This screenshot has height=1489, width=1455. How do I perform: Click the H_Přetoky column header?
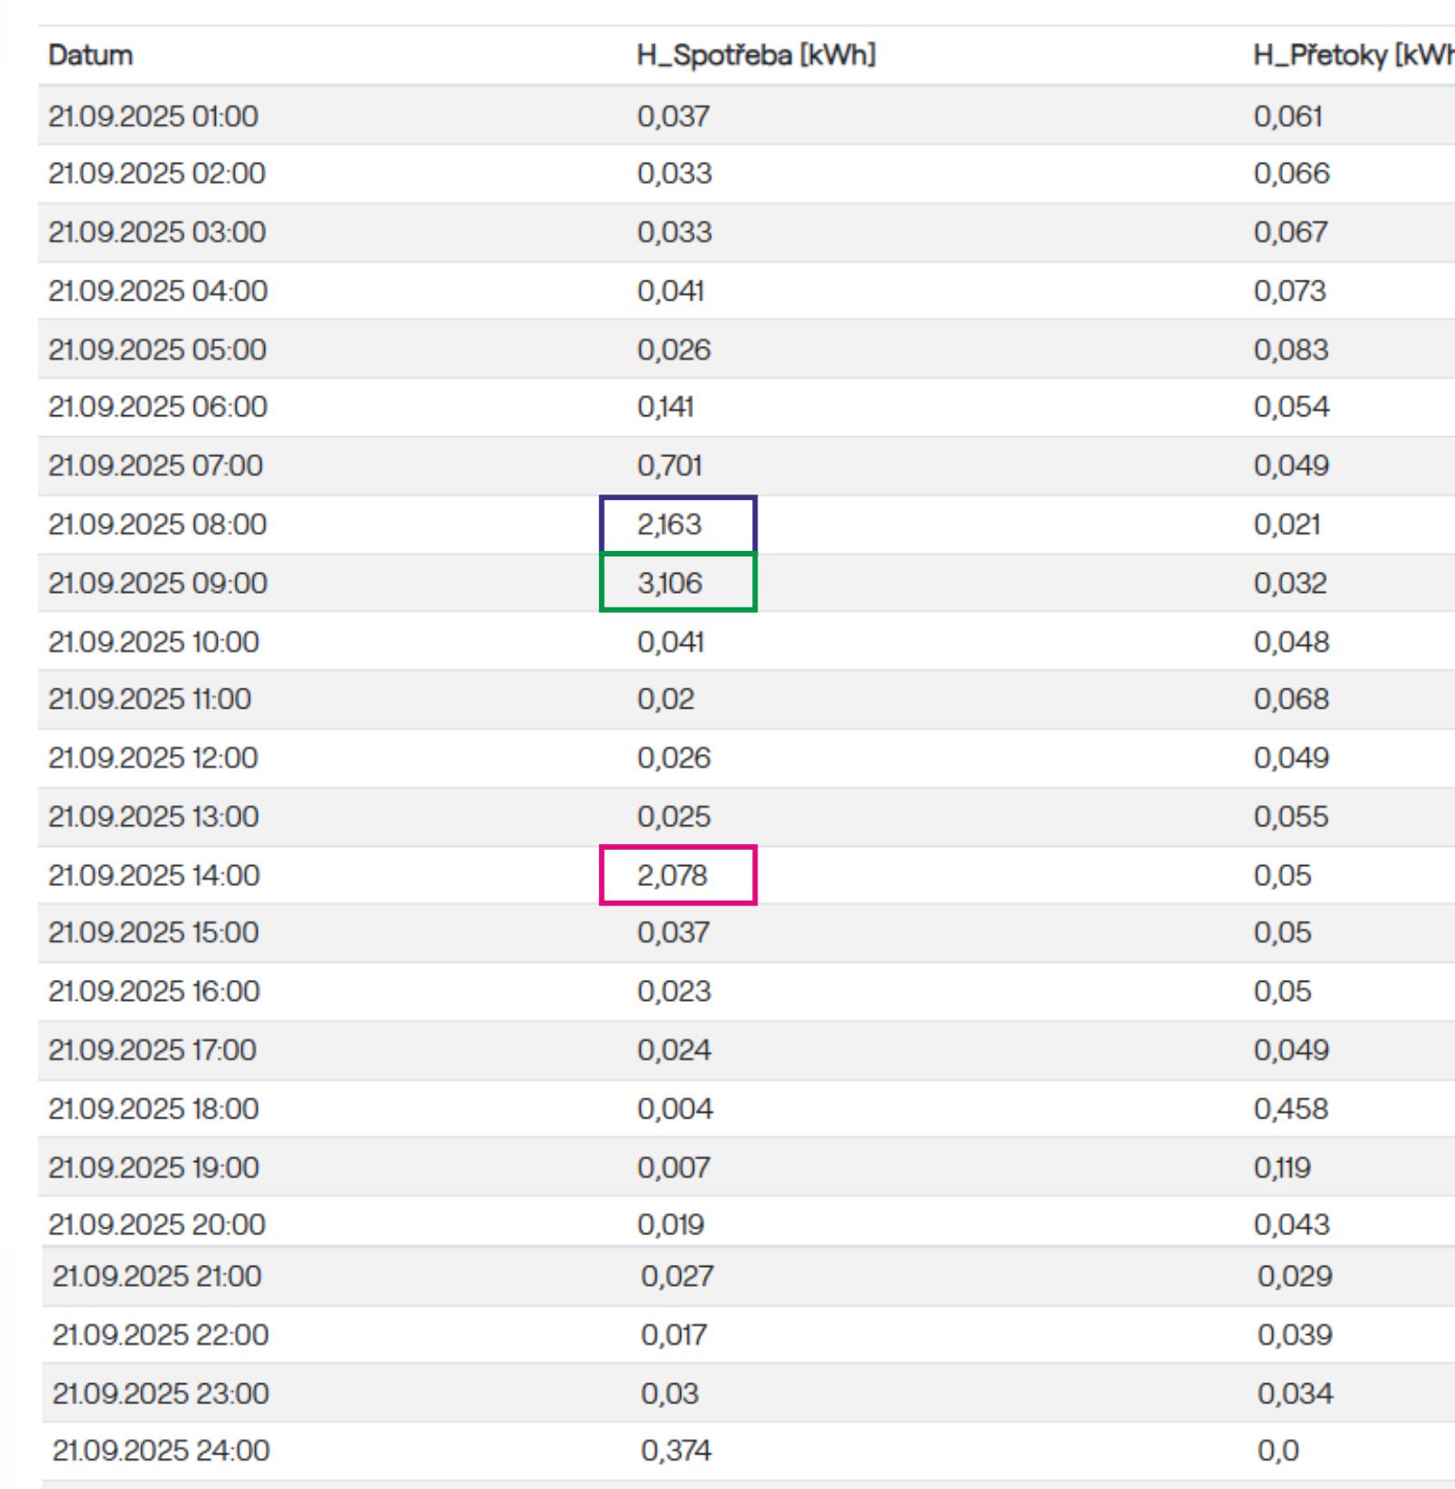pyautogui.click(x=1351, y=56)
